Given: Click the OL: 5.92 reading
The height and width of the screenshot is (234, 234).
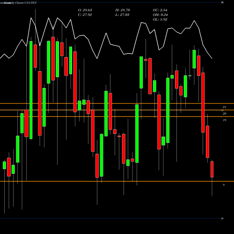Looking at the screenshot, I should (160, 20).
